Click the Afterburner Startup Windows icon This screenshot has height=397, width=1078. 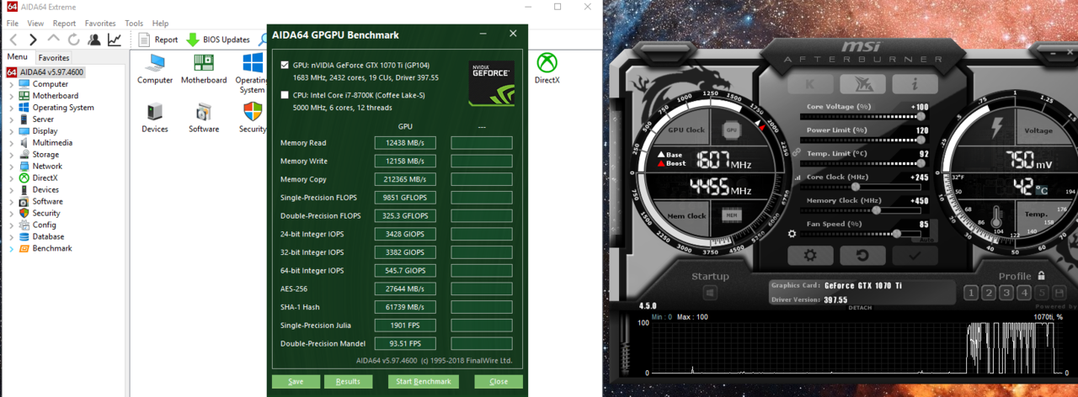click(x=710, y=293)
